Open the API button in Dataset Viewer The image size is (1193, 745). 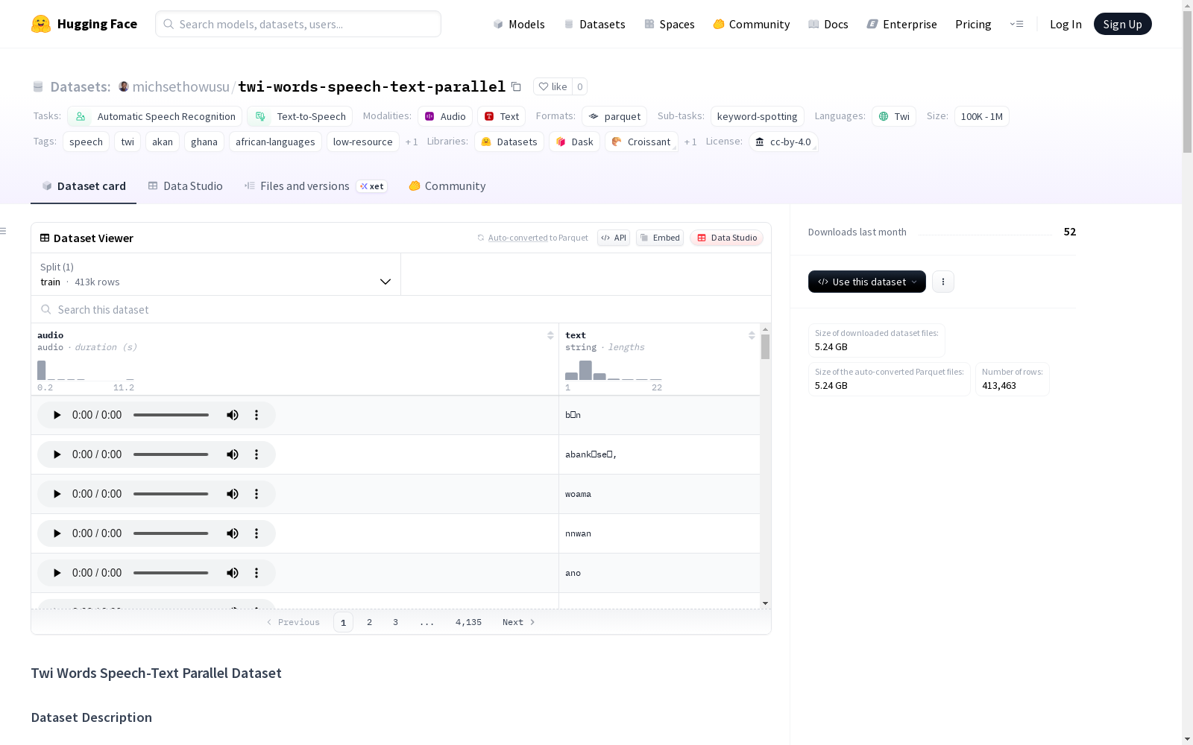(614, 238)
